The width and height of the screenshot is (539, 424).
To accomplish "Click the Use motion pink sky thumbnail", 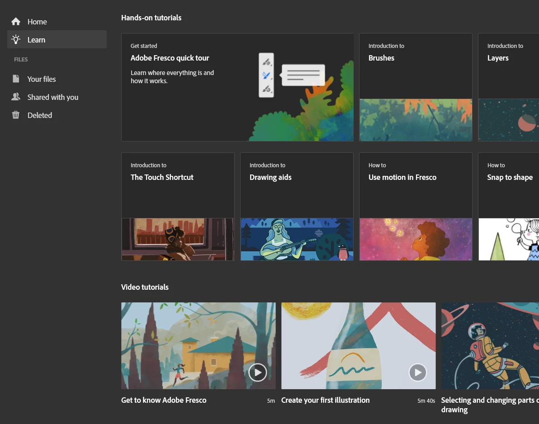I will coord(416,239).
